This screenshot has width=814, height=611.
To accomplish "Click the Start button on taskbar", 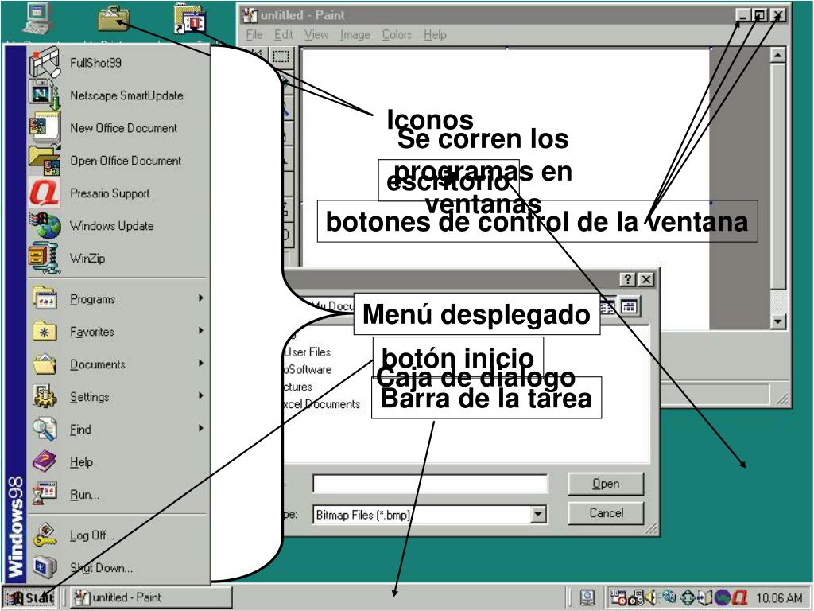I will coord(30,598).
